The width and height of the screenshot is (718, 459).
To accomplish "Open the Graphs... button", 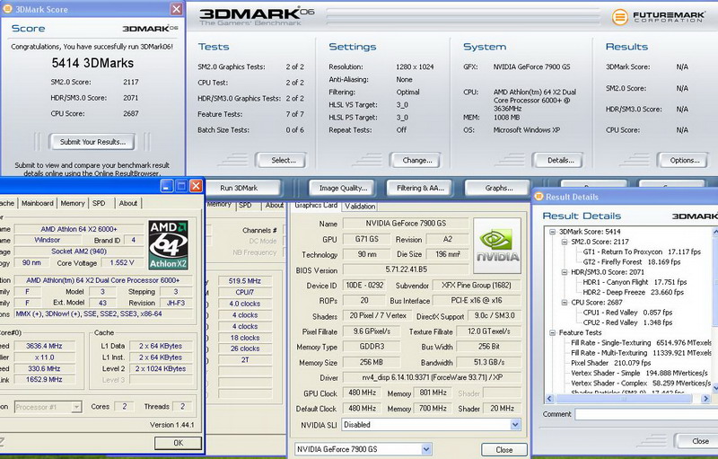I will tap(498, 188).
